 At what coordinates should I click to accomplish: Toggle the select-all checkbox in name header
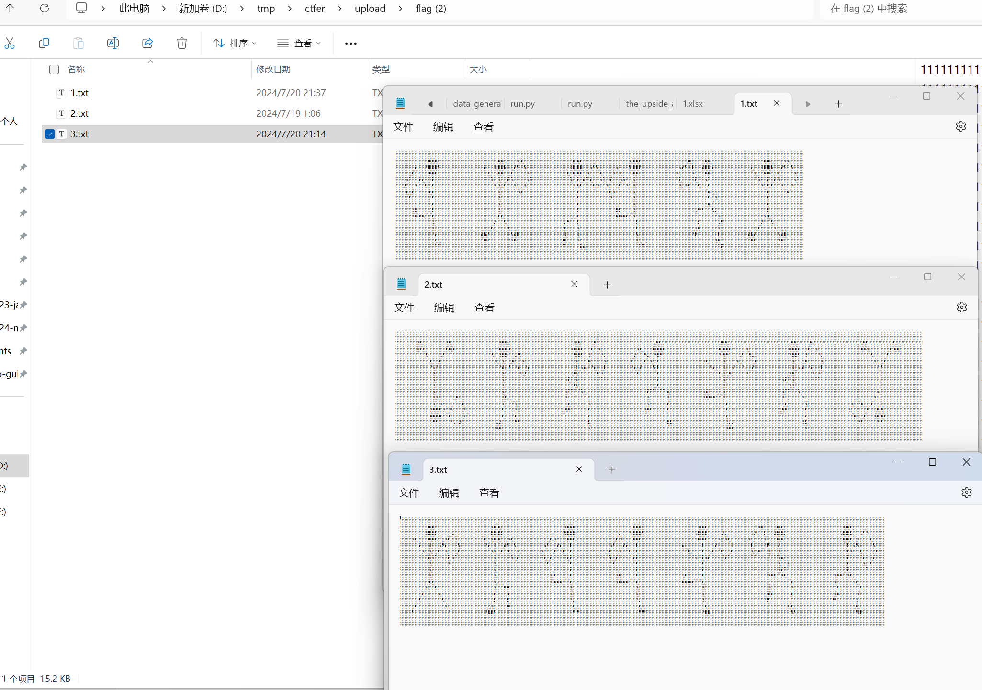54,69
